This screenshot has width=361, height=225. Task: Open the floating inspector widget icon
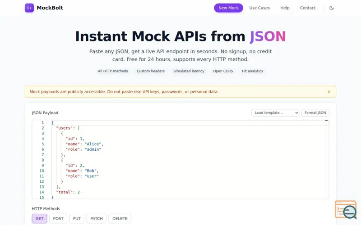pos(346,210)
